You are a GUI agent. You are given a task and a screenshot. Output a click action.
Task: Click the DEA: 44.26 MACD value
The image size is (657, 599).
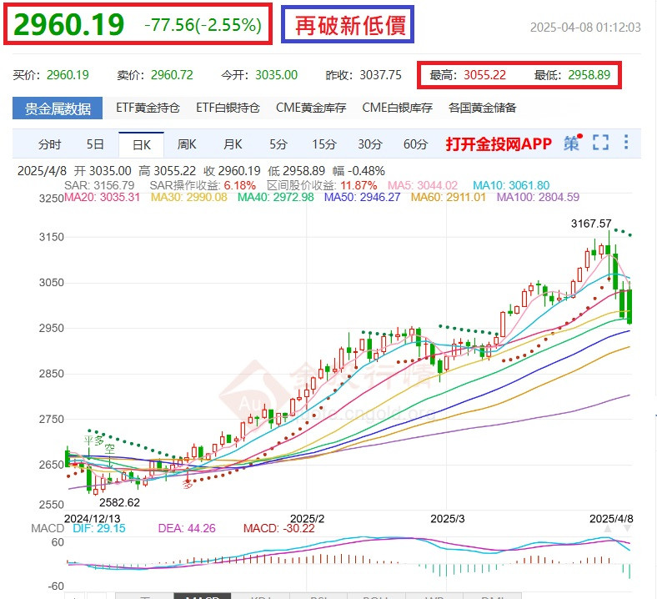187,528
